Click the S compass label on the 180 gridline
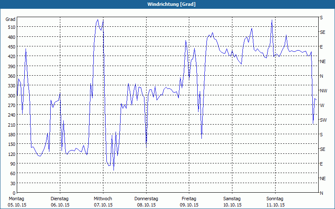Viewport: 335px width, 209px height. coord(321,135)
